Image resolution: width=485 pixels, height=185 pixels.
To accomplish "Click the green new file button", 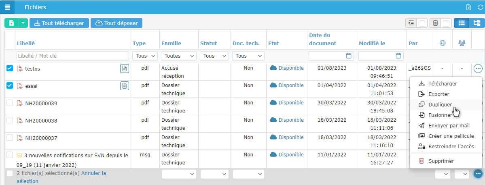I will (x=11, y=23).
